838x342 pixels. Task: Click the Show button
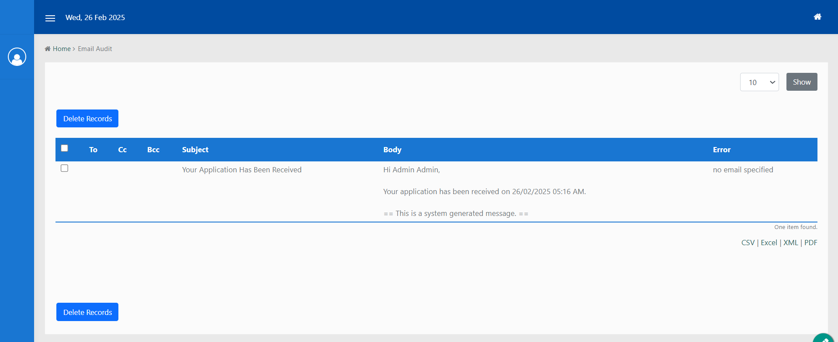tap(802, 82)
